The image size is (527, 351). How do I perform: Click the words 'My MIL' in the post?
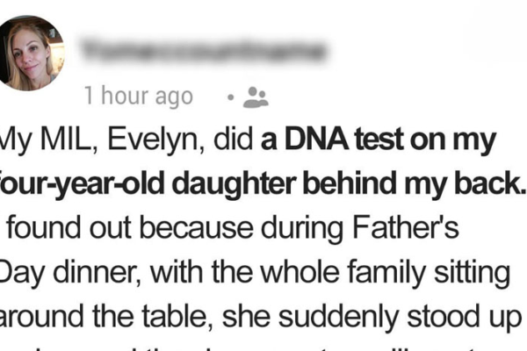(x=37, y=141)
